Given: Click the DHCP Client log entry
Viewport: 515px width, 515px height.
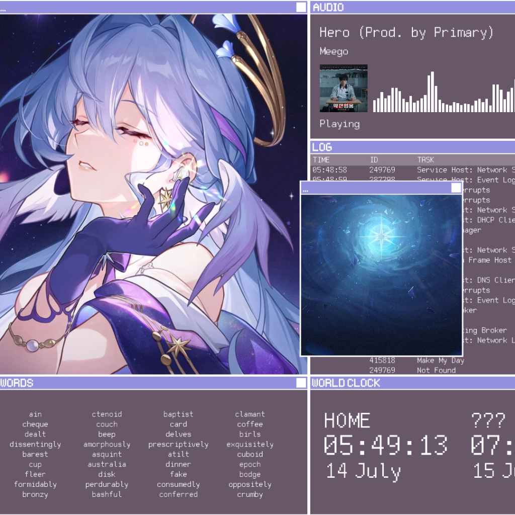Looking at the screenshot, I should [x=489, y=220].
